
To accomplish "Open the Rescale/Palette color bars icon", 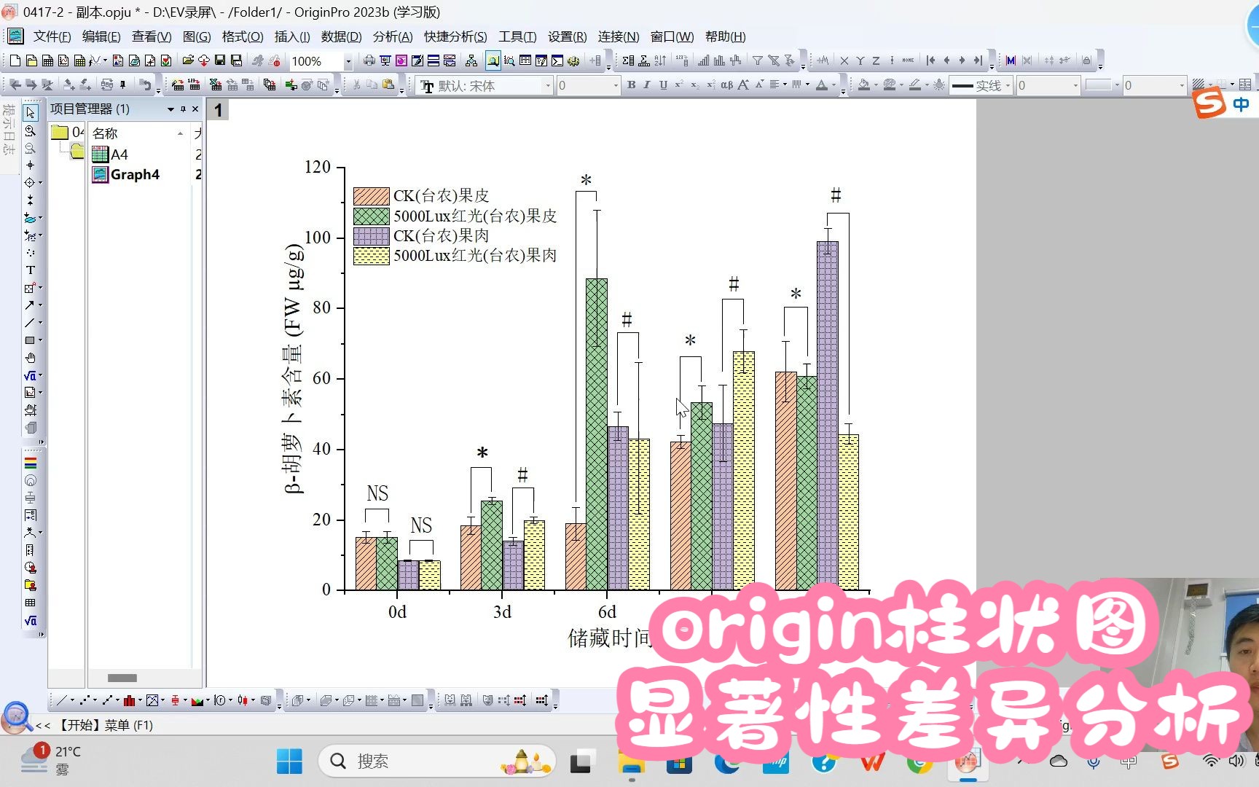I will coord(30,463).
